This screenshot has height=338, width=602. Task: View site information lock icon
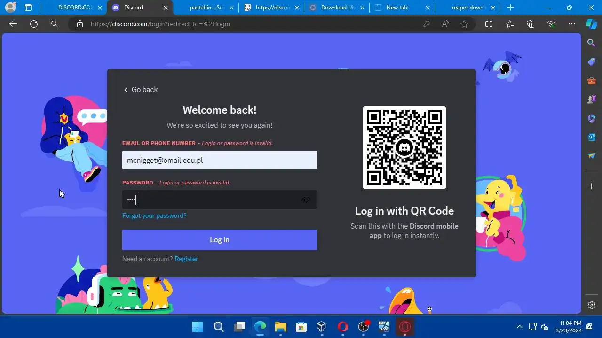click(x=80, y=24)
